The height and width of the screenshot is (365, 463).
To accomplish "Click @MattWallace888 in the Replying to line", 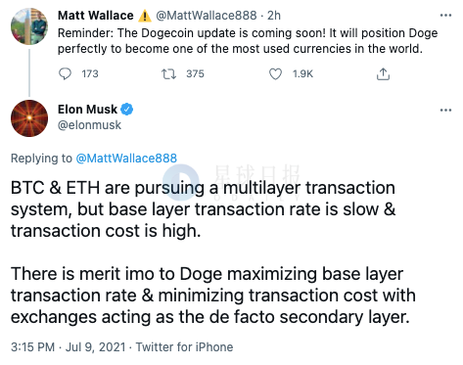I will click(126, 159).
